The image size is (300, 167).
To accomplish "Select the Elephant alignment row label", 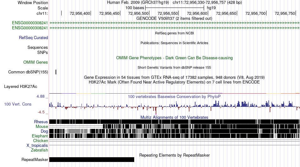I will tap(40, 136).
